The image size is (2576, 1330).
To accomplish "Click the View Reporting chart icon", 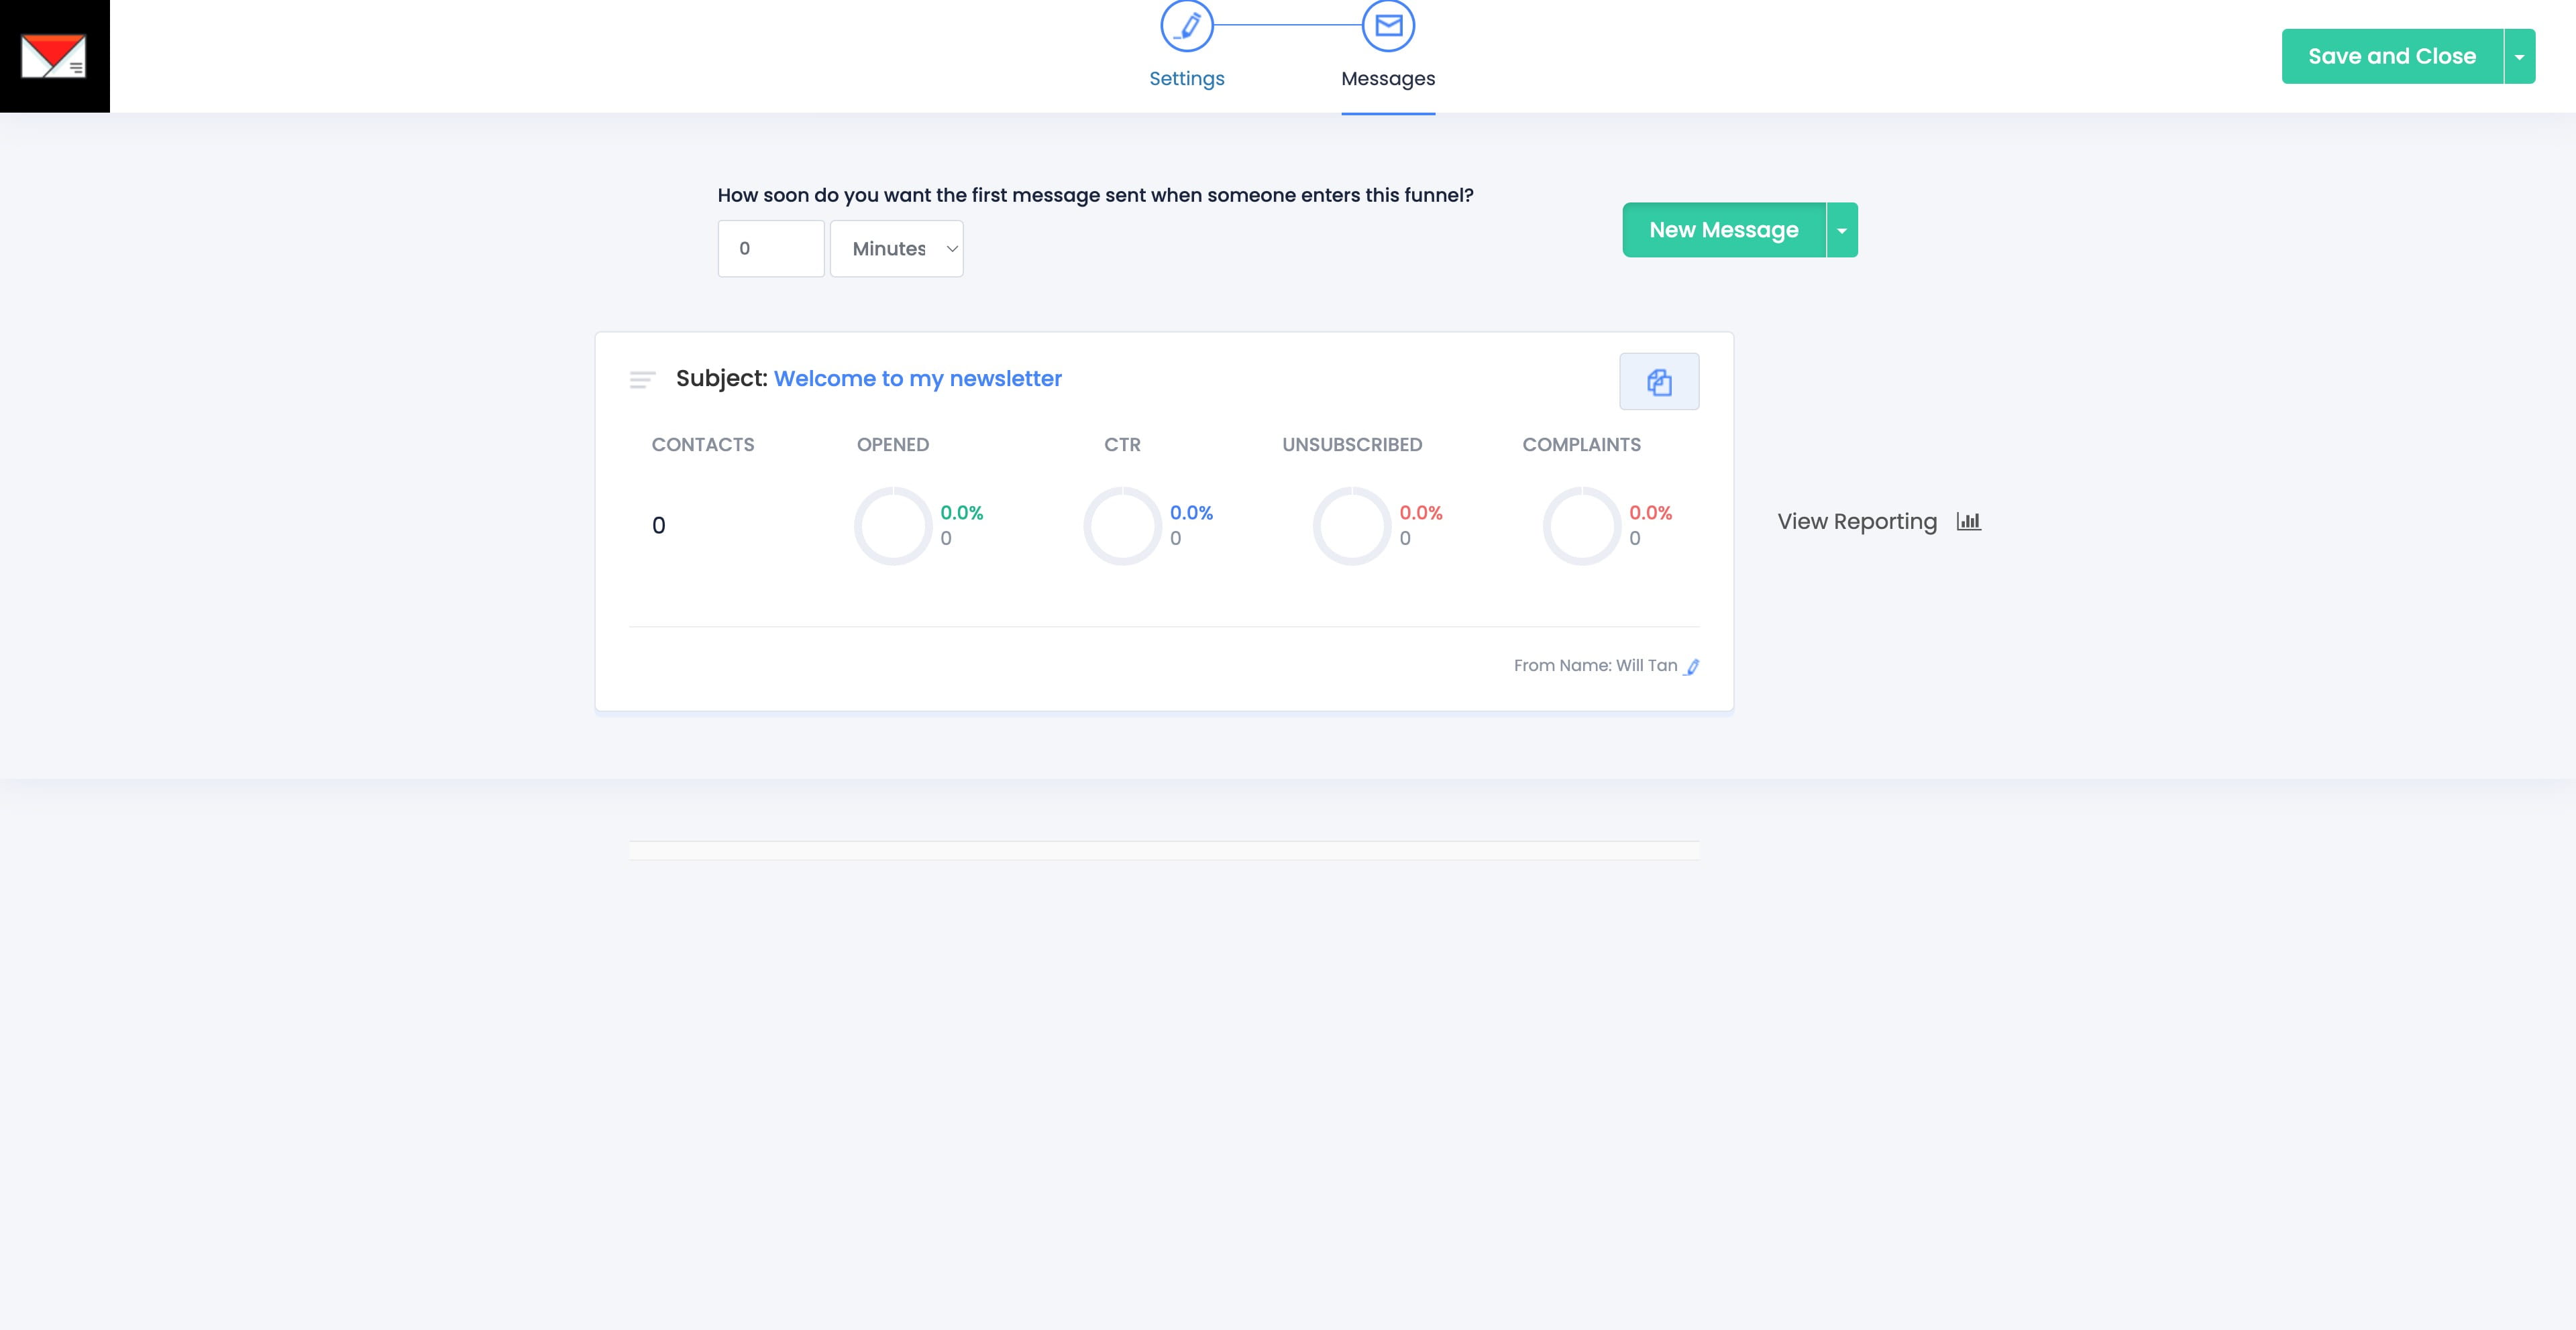I will pyautogui.click(x=1968, y=522).
